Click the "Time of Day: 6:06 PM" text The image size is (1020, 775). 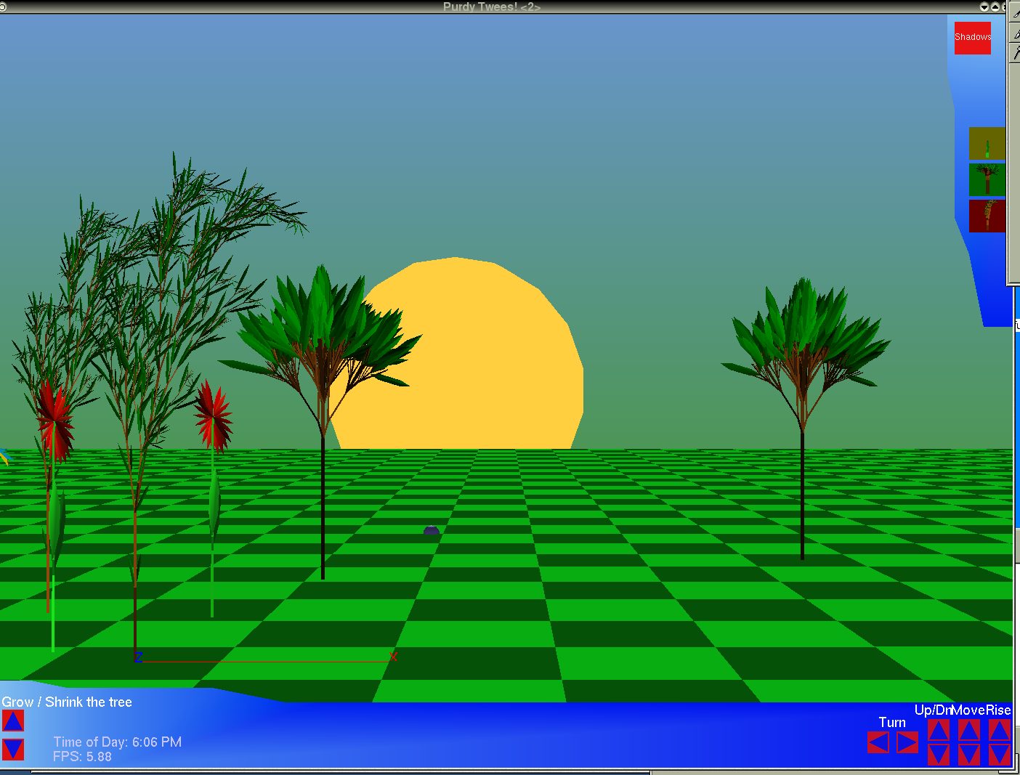coord(118,742)
